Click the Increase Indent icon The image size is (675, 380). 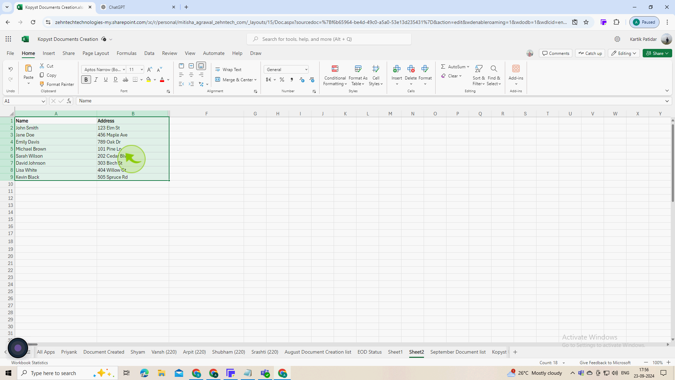(191, 84)
